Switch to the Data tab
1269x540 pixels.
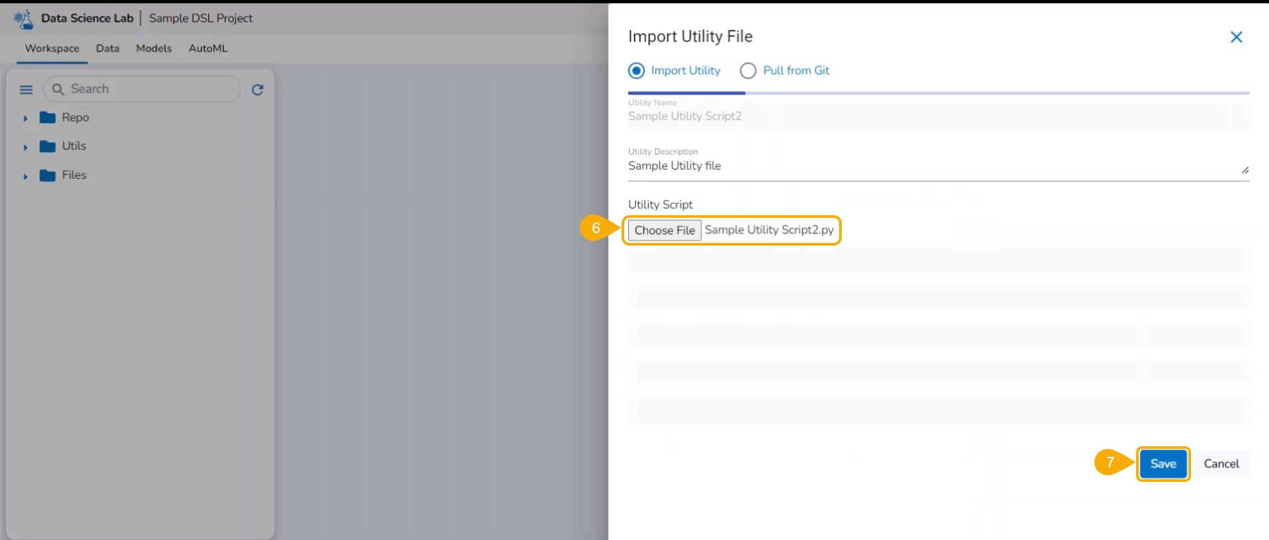pyautogui.click(x=108, y=48)
